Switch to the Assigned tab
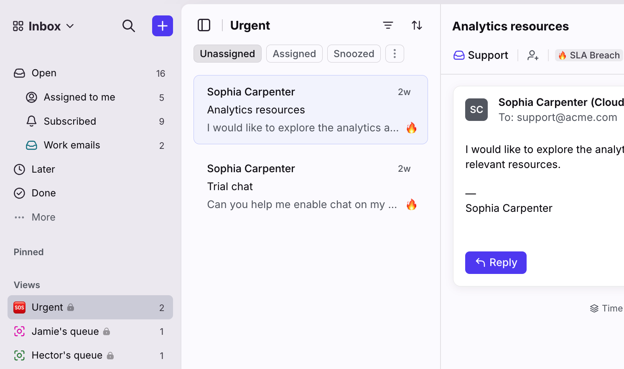Image resolution: width=624 pixels, height=369 pixels. [294, 54]
